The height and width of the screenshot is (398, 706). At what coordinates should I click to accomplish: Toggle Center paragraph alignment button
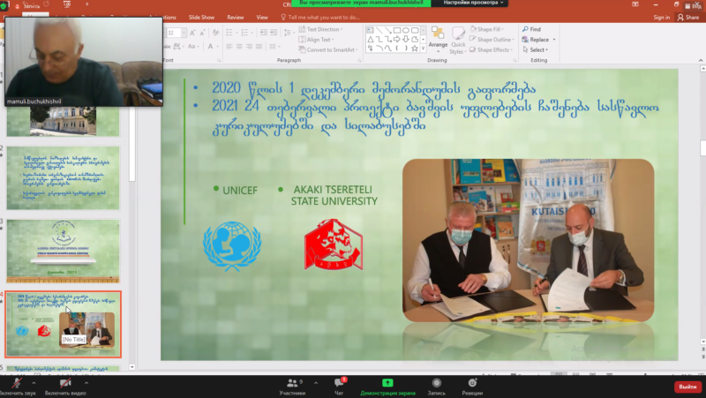[239, 47]
